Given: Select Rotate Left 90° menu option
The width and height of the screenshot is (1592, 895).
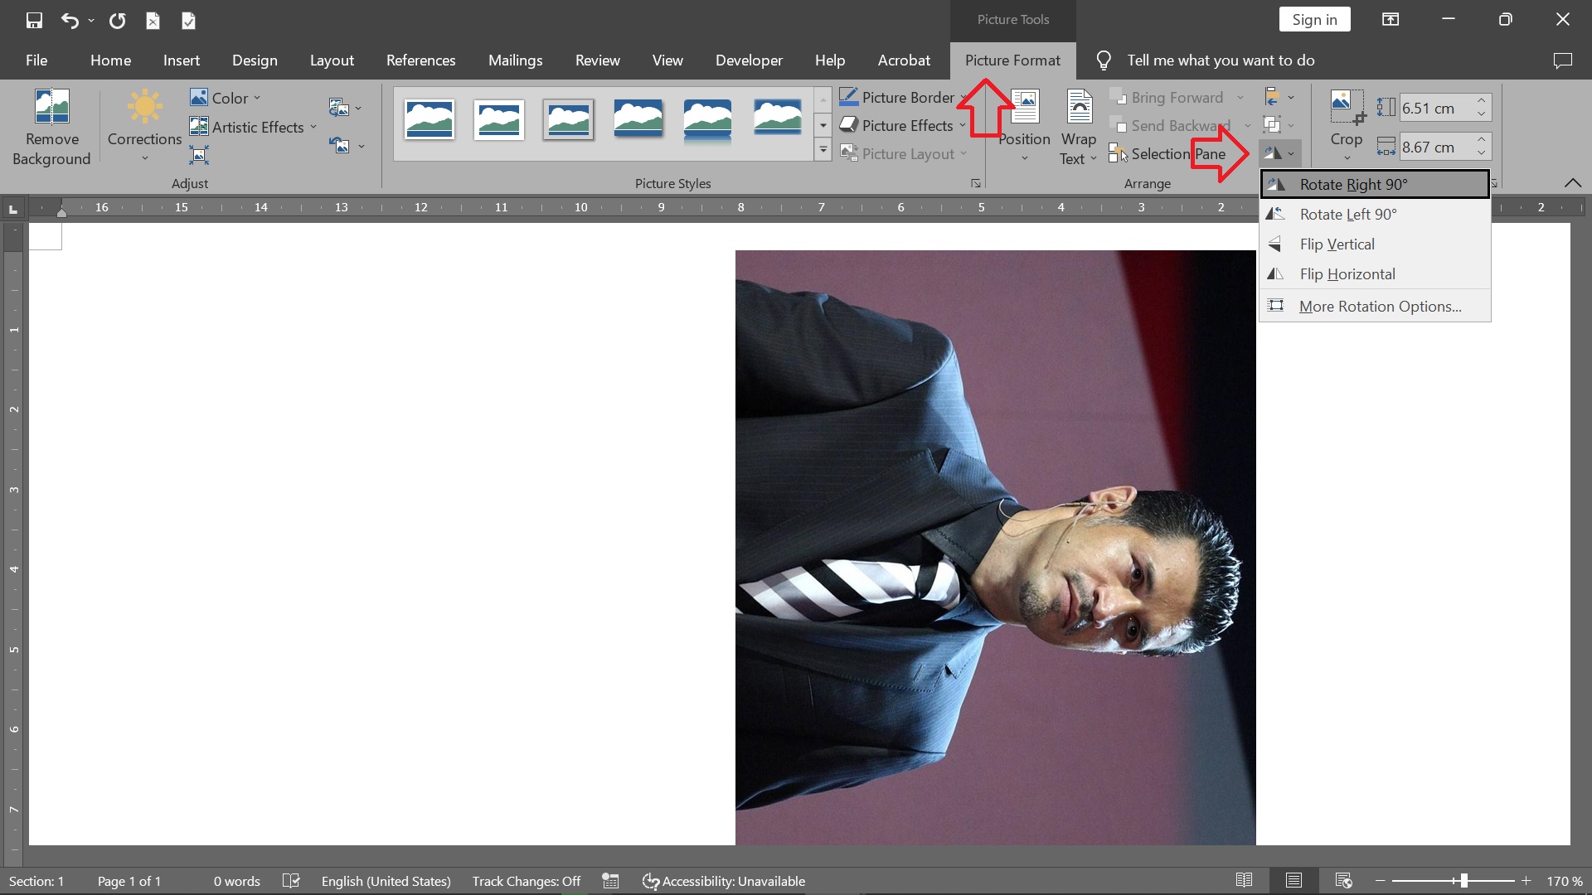Looking at the screenshot, I should pyautogui.click(x=1375, y=214).
